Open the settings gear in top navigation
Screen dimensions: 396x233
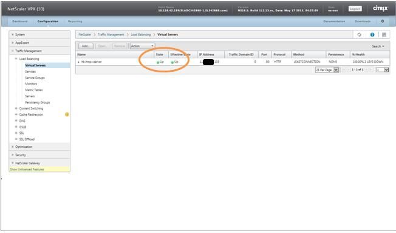tap(383, 21)
